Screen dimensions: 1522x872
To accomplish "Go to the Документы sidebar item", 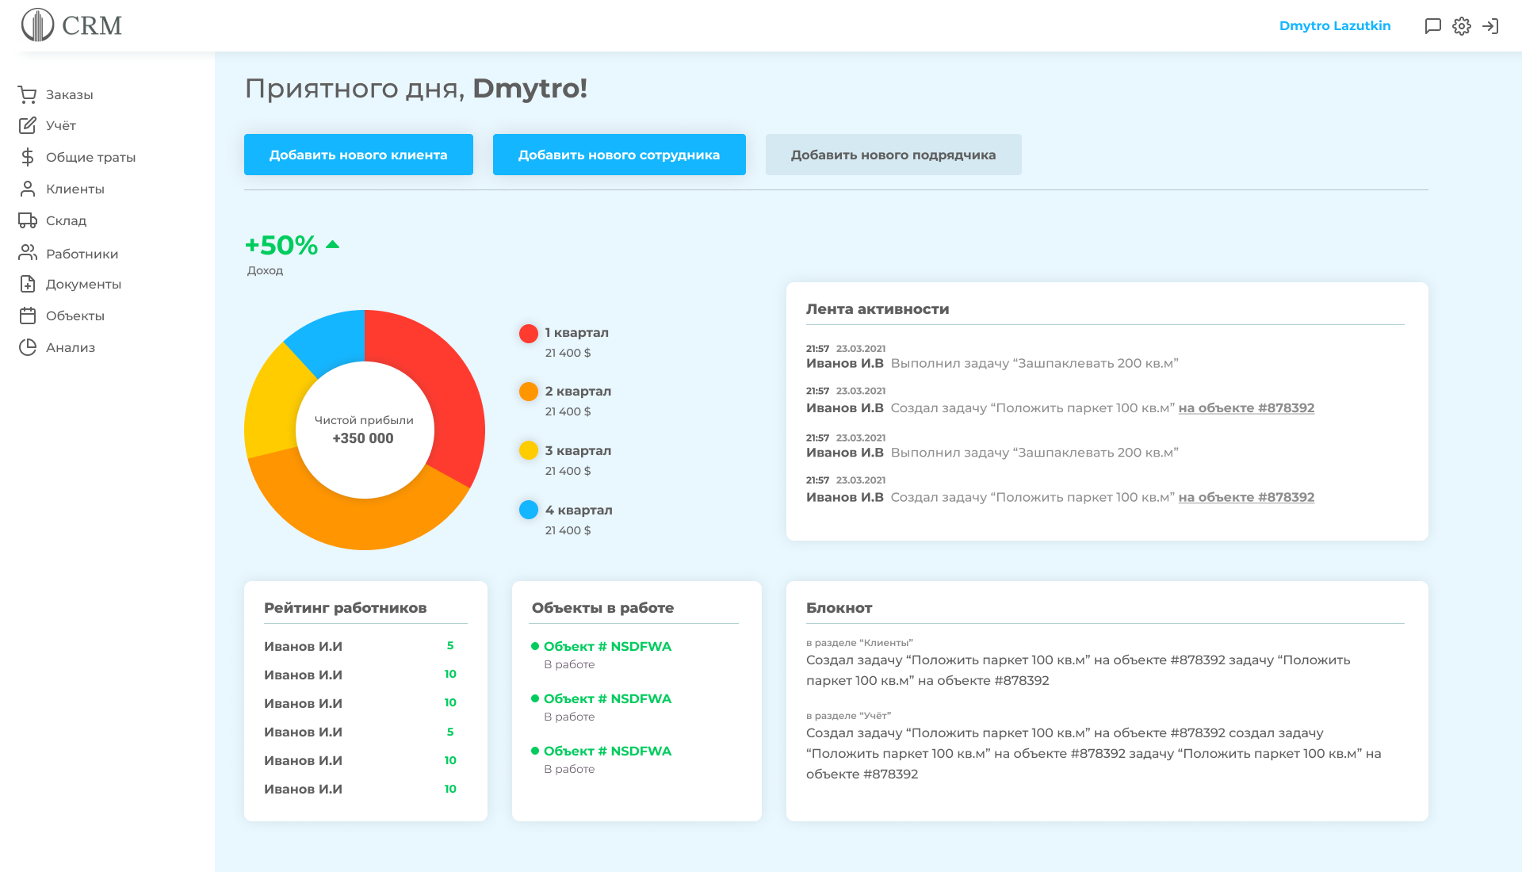I will 83,284.
